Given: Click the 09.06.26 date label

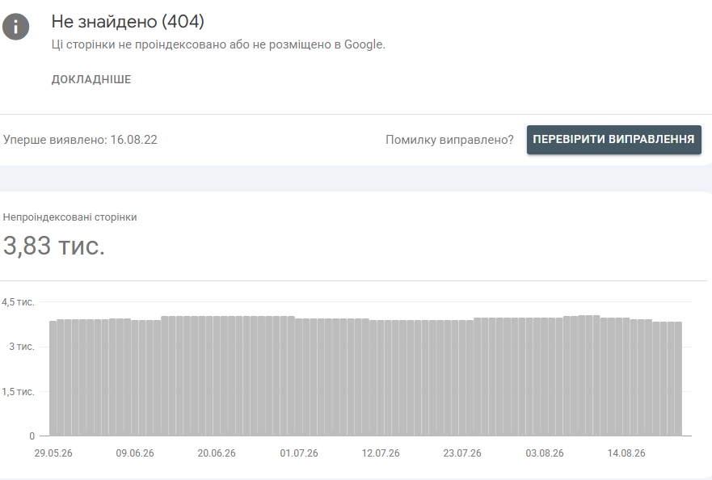Looking at the screenshot, I should coord(135,453).
